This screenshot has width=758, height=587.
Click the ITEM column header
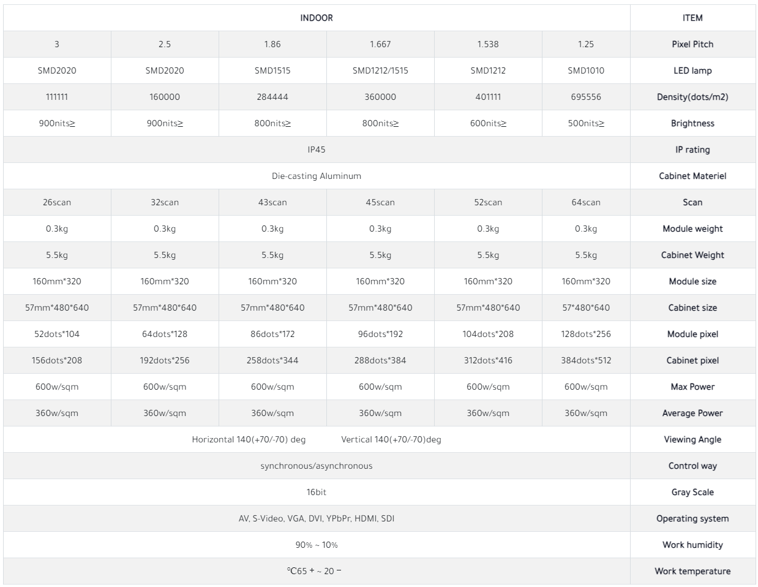(x=692, y=18)
